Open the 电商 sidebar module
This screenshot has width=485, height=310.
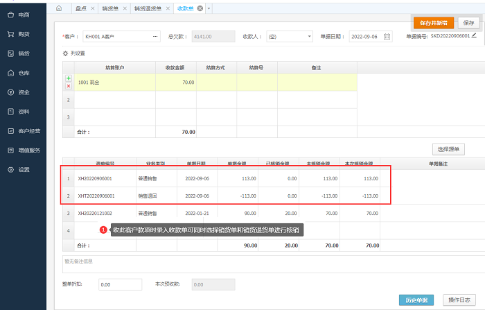[x=23, y=14]
